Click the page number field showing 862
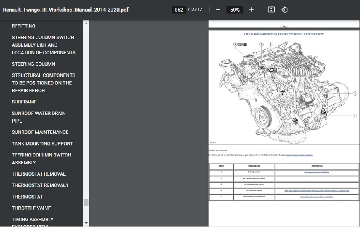 [x=179, y=10]
